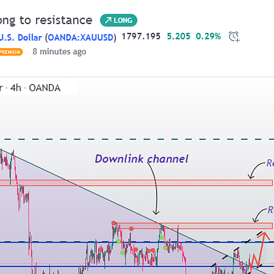
Task: Click the curved arrow pointing to lower resistance
Action: point(260,215)
